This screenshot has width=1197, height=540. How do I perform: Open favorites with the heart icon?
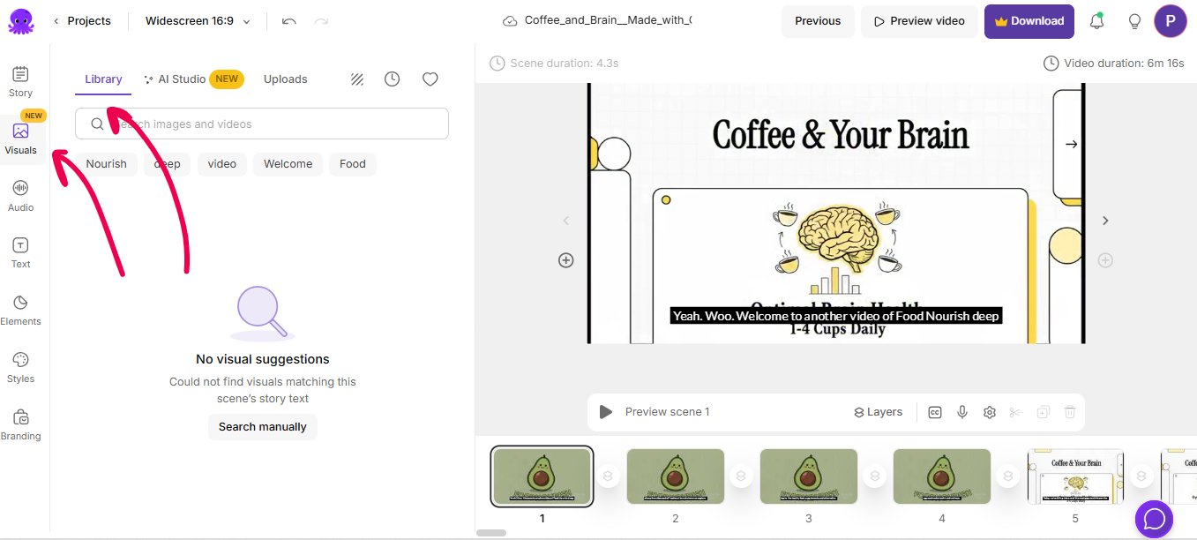[430, 79]
